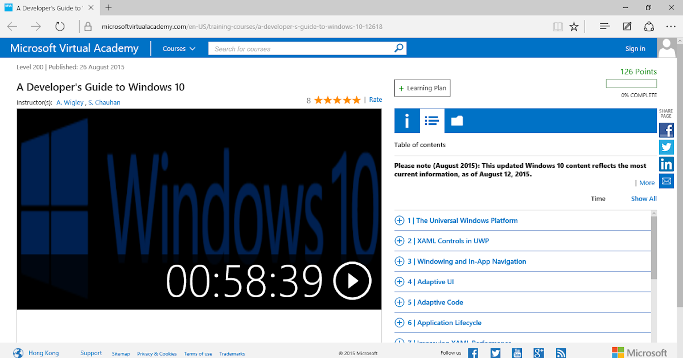Open Edge More actions ellipsis
This screenshot has height=358, width=683.
click(x=670, y=27)
